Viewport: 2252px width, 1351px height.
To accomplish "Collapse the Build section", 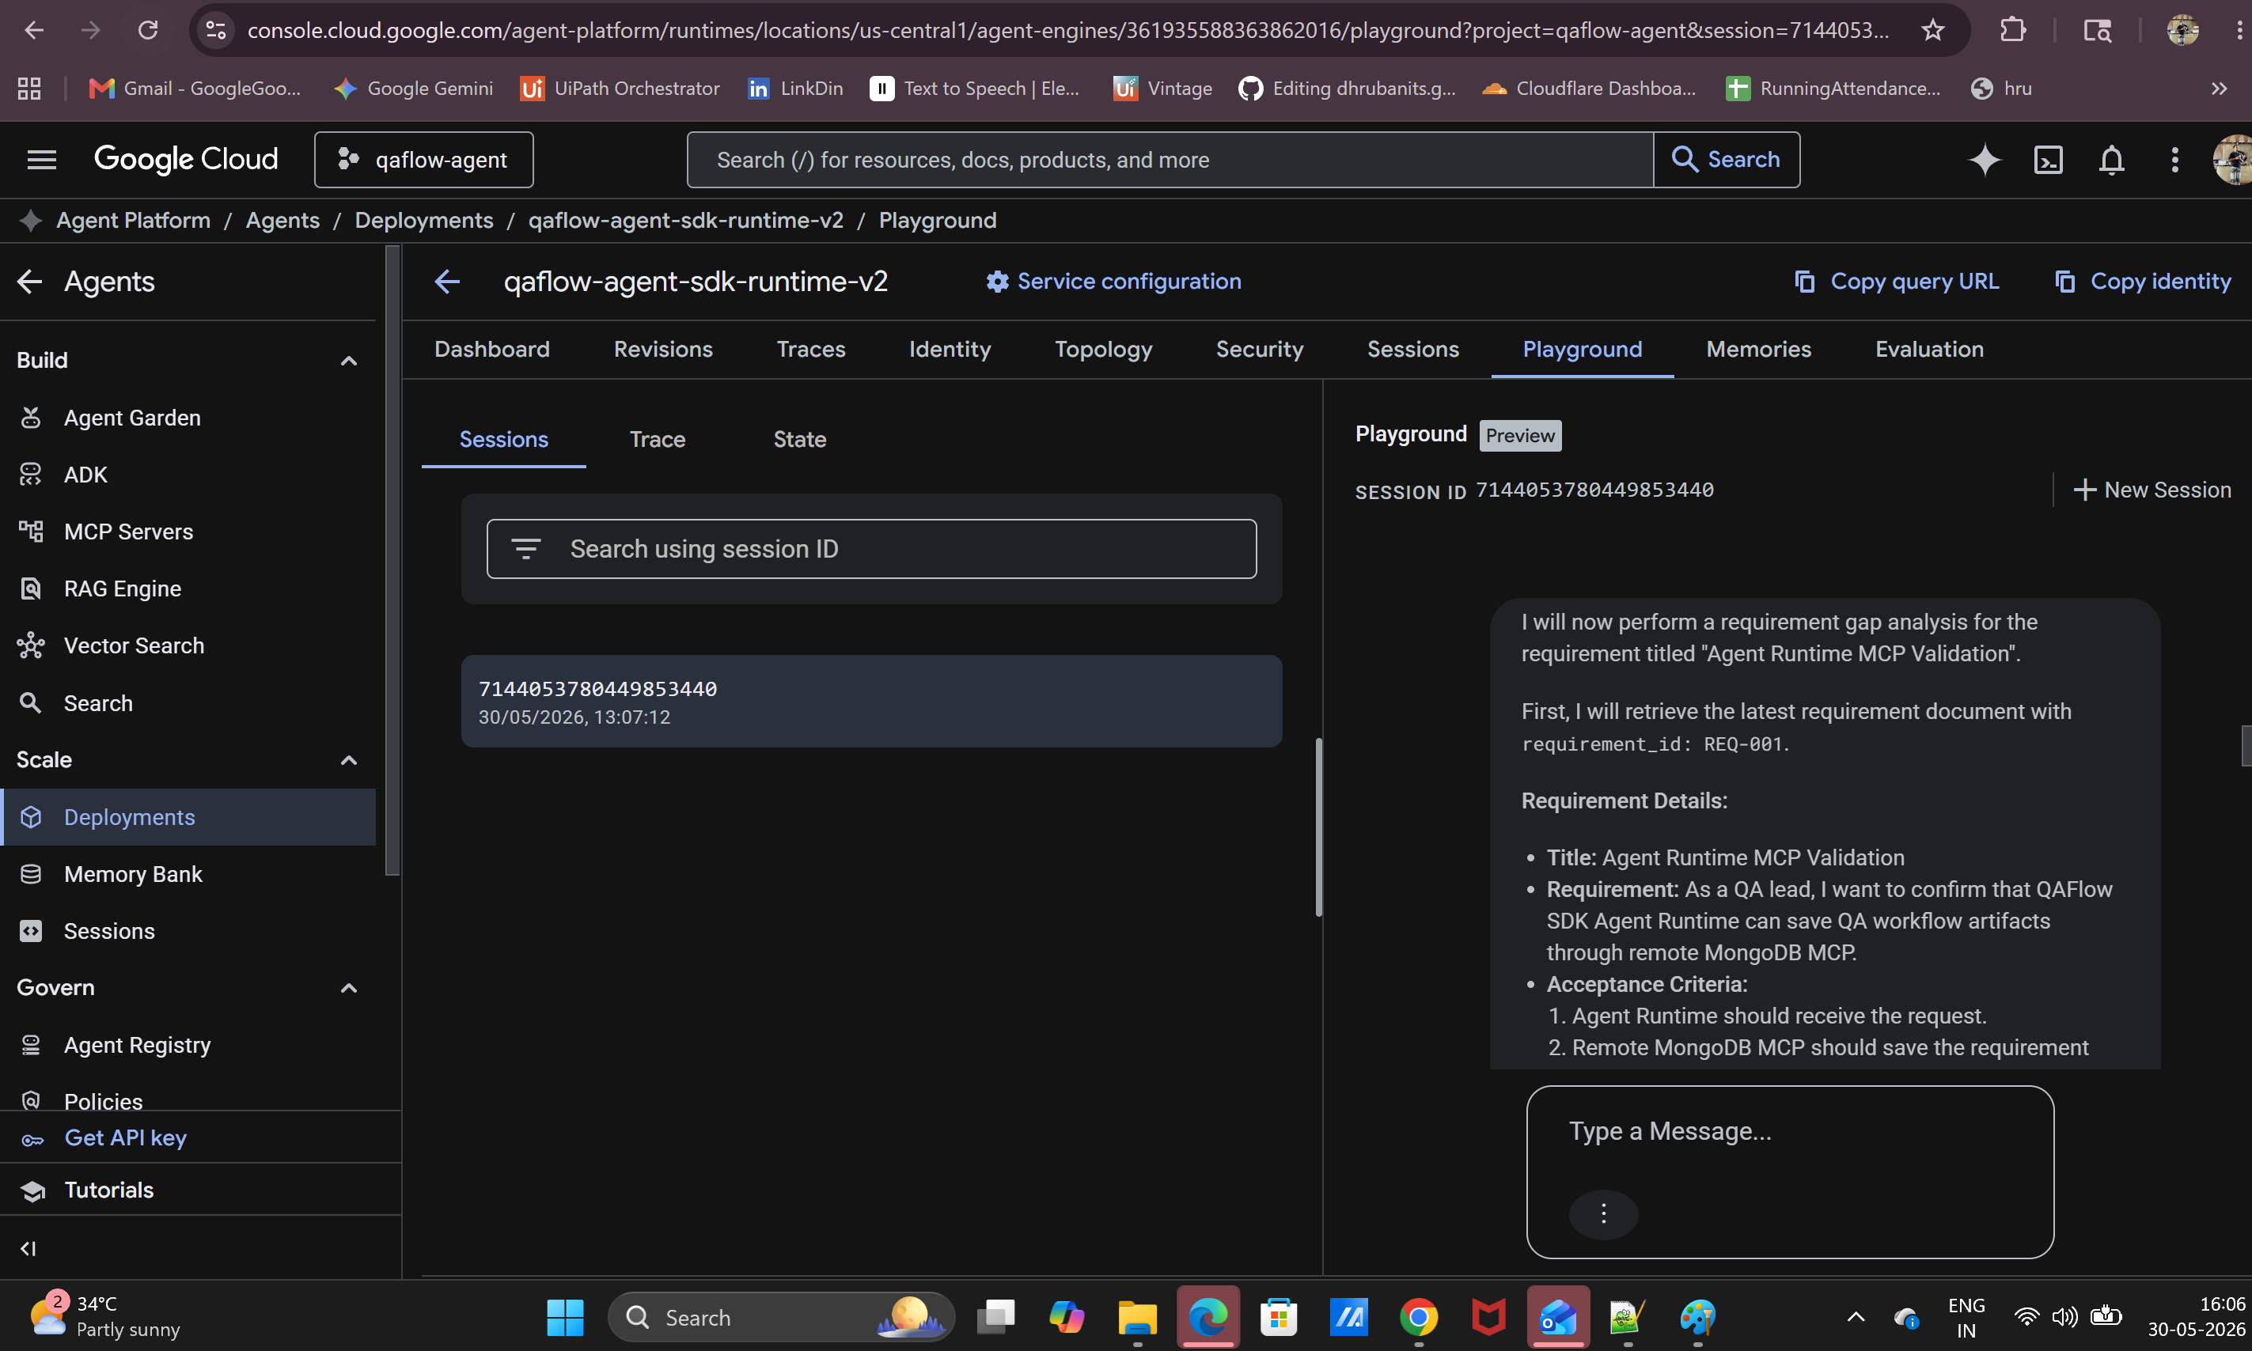I will [349, 361].
